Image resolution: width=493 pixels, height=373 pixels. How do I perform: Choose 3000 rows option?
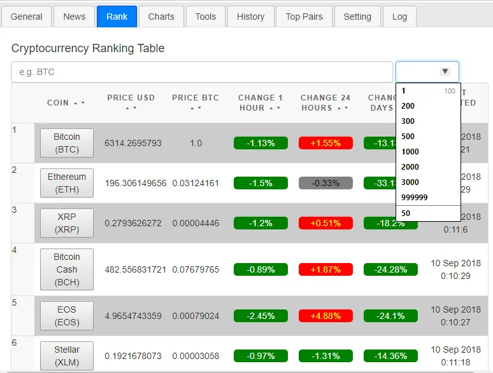428,182
